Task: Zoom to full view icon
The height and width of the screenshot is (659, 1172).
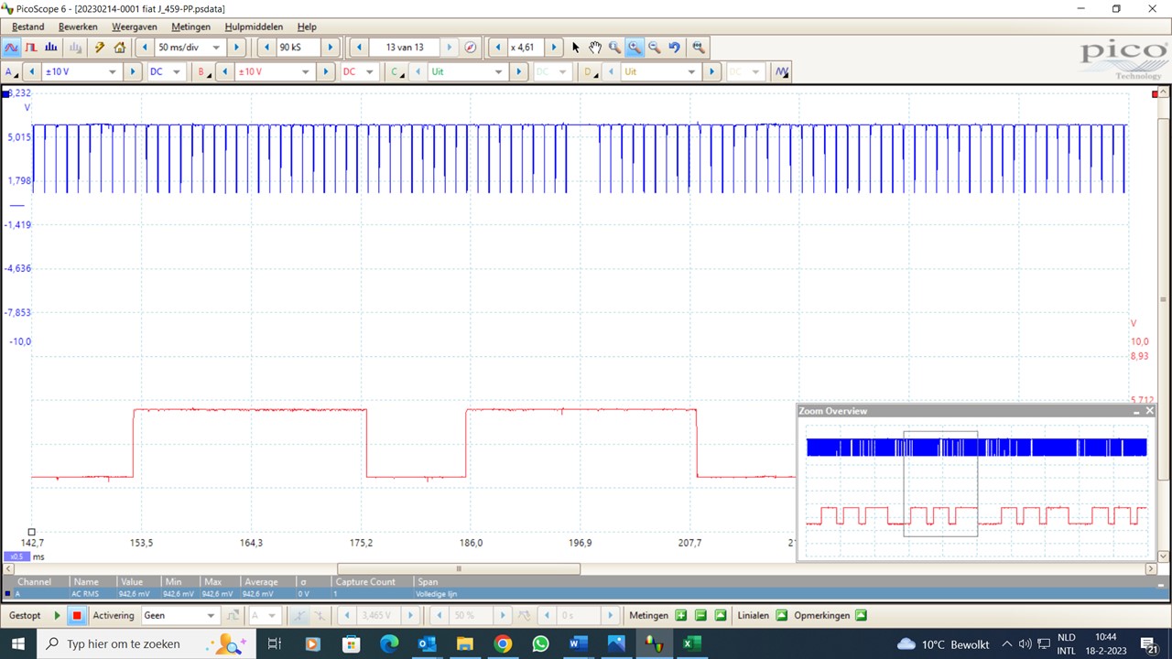Action: pyautogui.click(x=699, y=48)
